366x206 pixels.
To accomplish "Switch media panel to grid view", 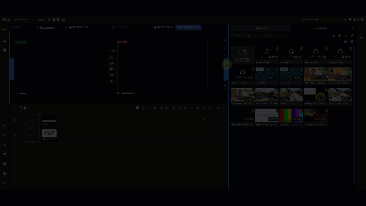I will click(352, 42).
